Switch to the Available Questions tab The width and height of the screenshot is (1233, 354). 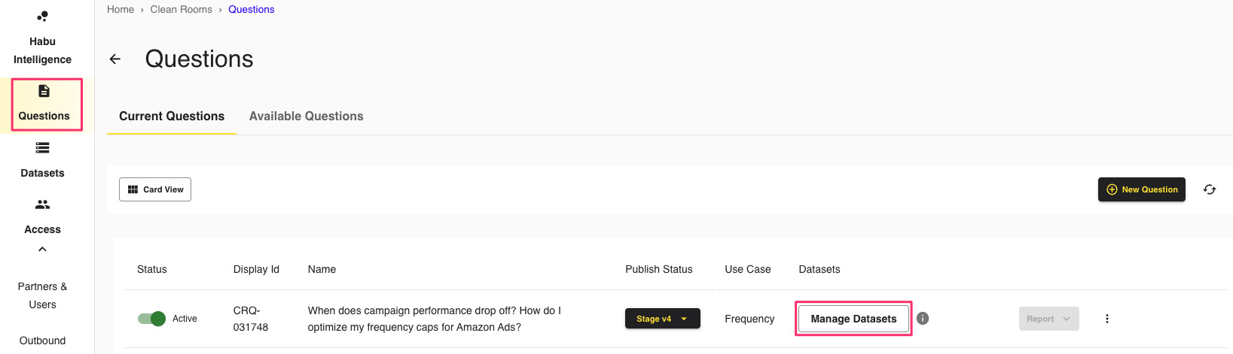click(x=307, y=116)
